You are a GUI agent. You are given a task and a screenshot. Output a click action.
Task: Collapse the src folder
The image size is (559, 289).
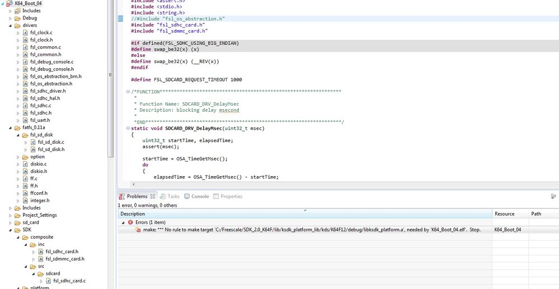pos(26,267)
